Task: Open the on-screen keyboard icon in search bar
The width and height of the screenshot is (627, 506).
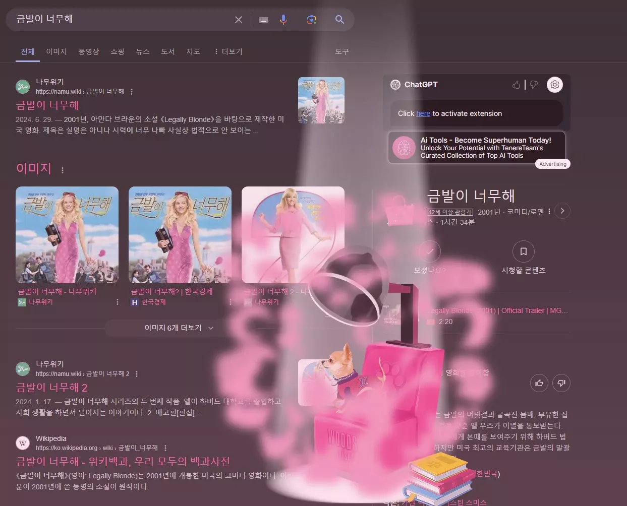Action: (x=263, y=19)
